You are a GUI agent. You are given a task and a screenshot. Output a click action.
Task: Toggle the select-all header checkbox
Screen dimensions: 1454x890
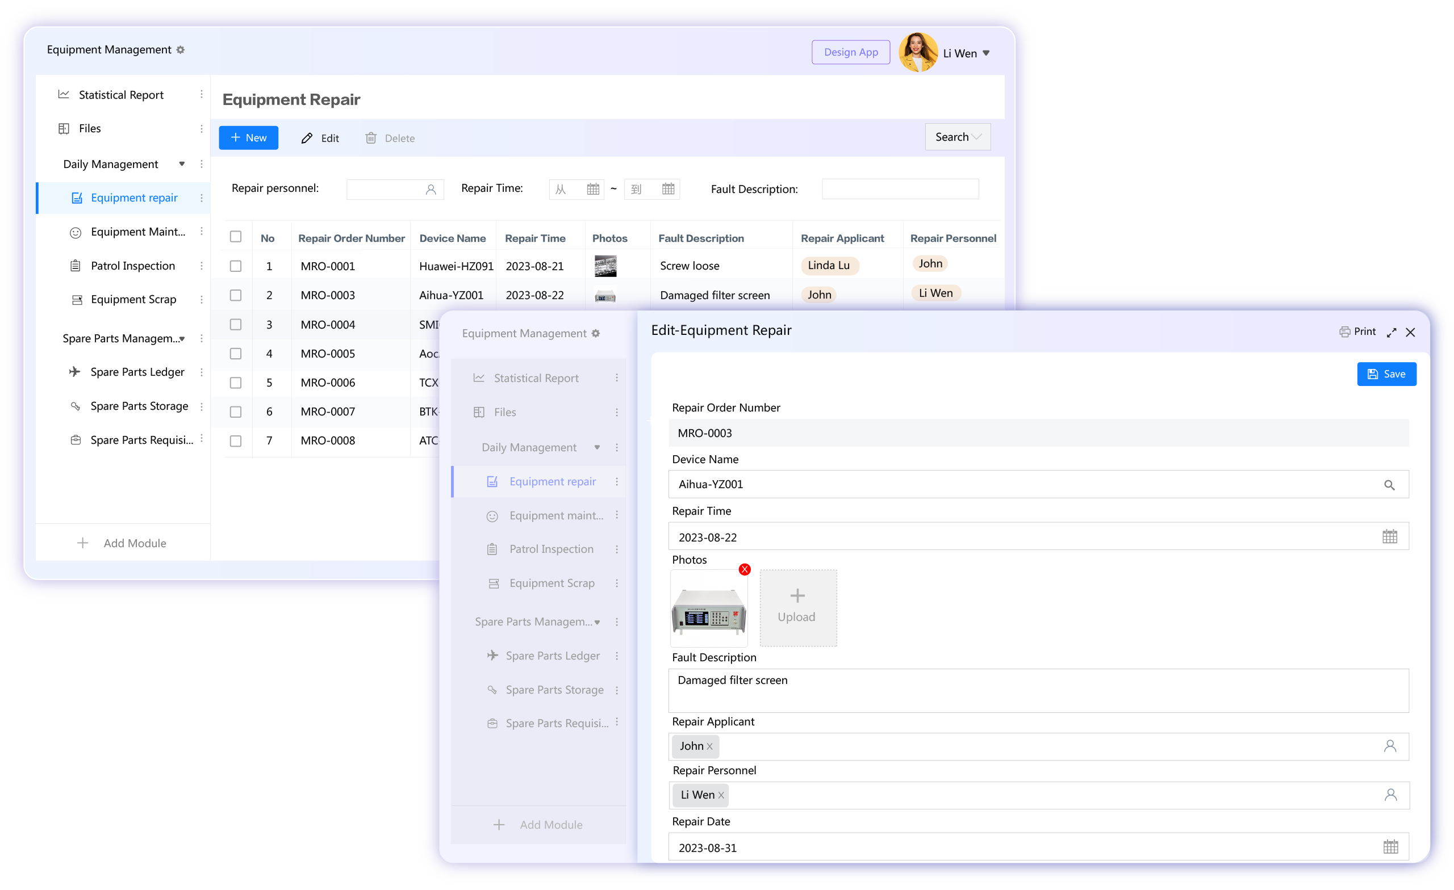(236, 237)
